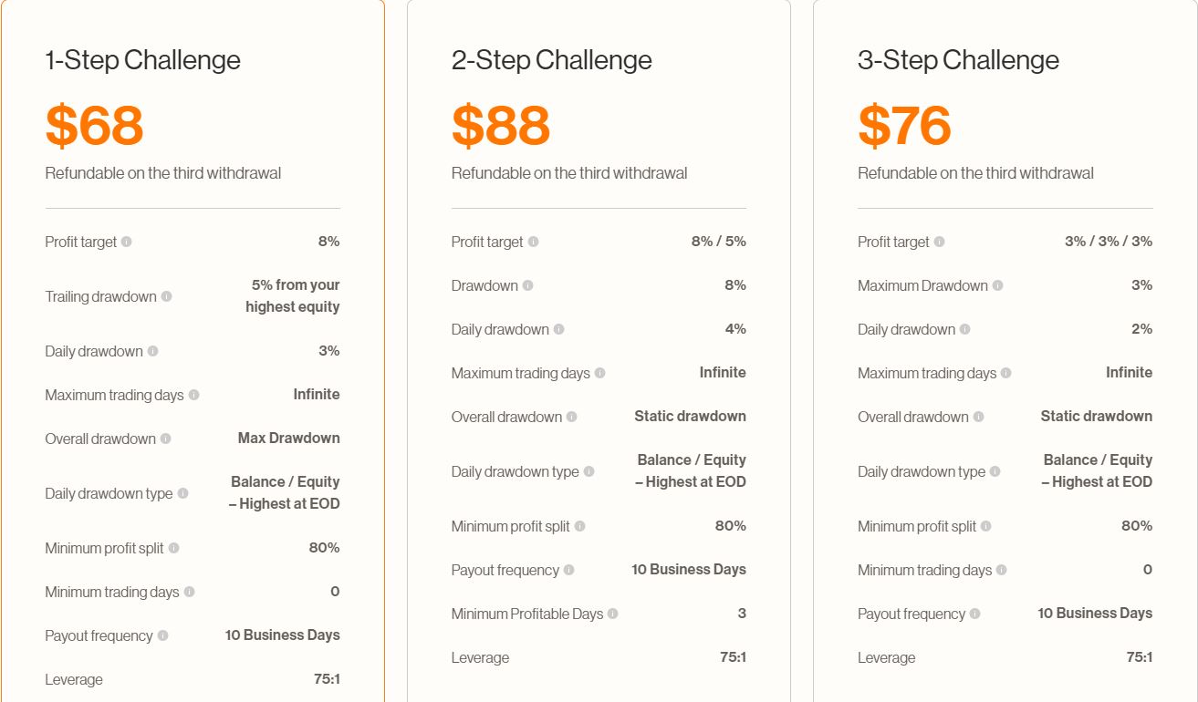This screenshot has height=702, width=1198.
Task: Click 2-Step Profit target info icon
Action: point(533,242)
